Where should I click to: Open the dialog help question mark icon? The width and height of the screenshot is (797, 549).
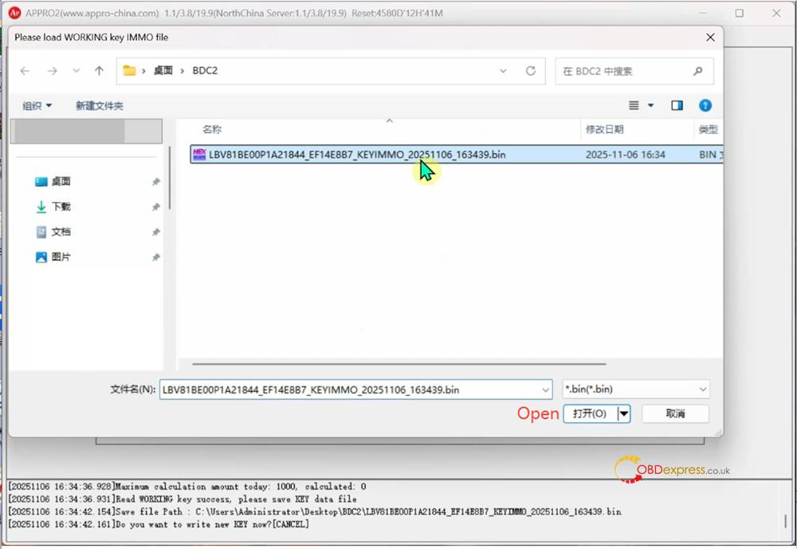[705, 105]
